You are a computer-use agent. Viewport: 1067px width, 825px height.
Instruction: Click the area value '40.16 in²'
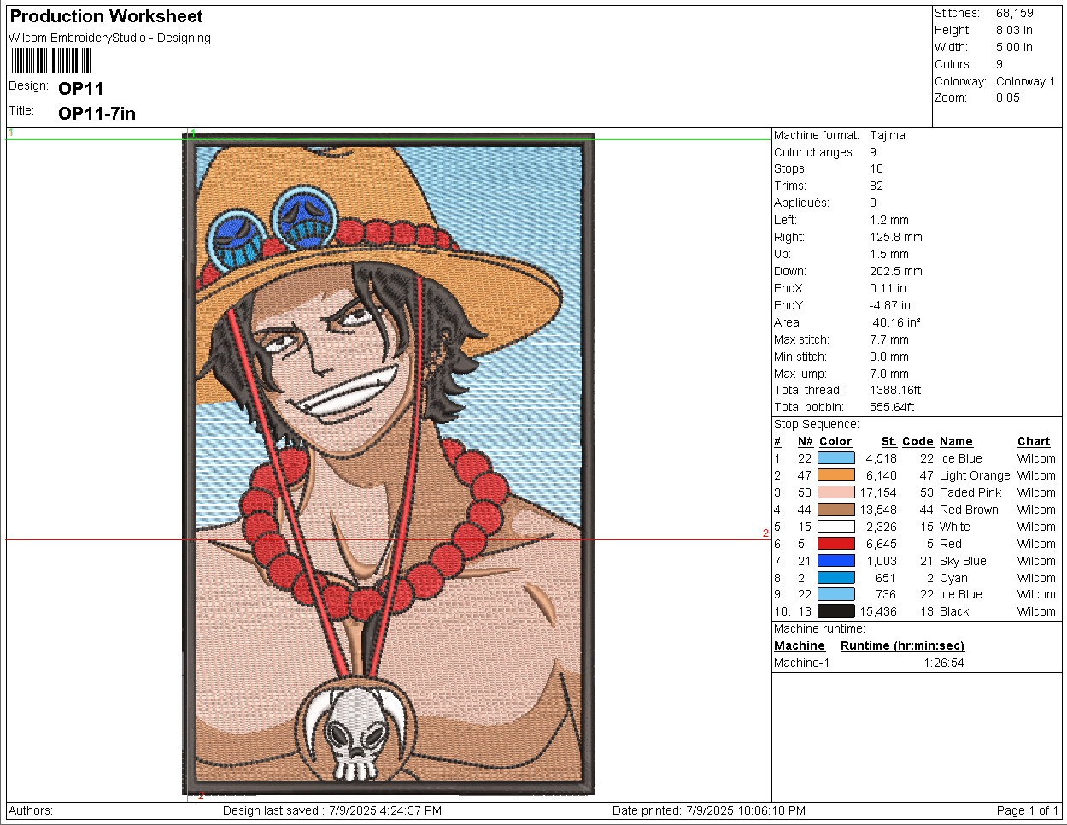point(896,322)
